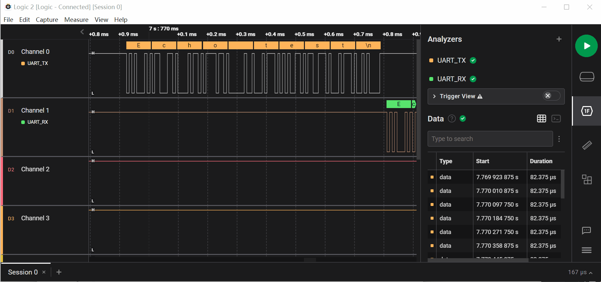This screenshot has height=282, width=601.
Task: Add a new session tab
Action: [x=59, y=272]
